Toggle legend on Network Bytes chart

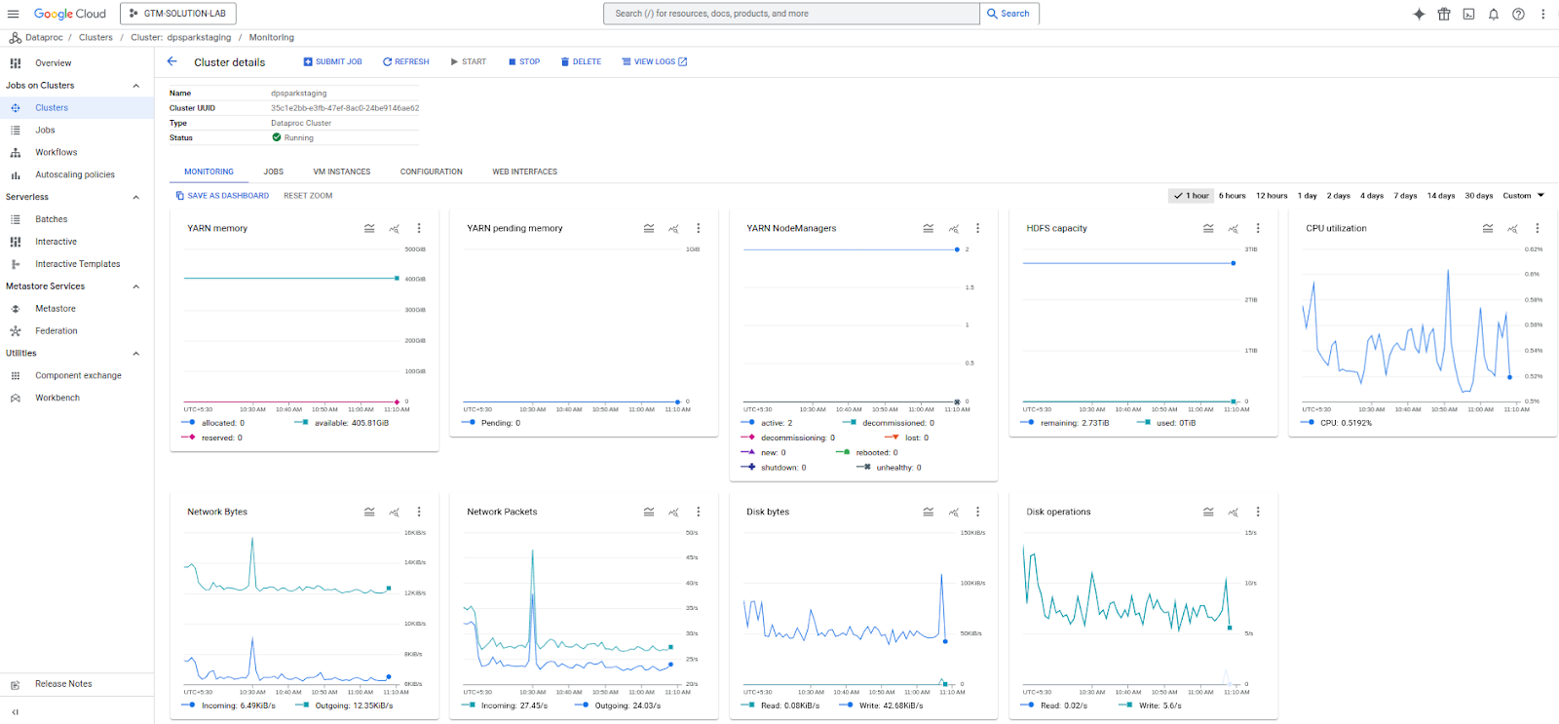tap(369, 512)
